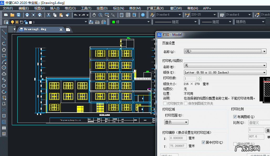Open the 打印范围 dropdown showing 显示
Screen dimensions: 270x156
tap(176, 122)
